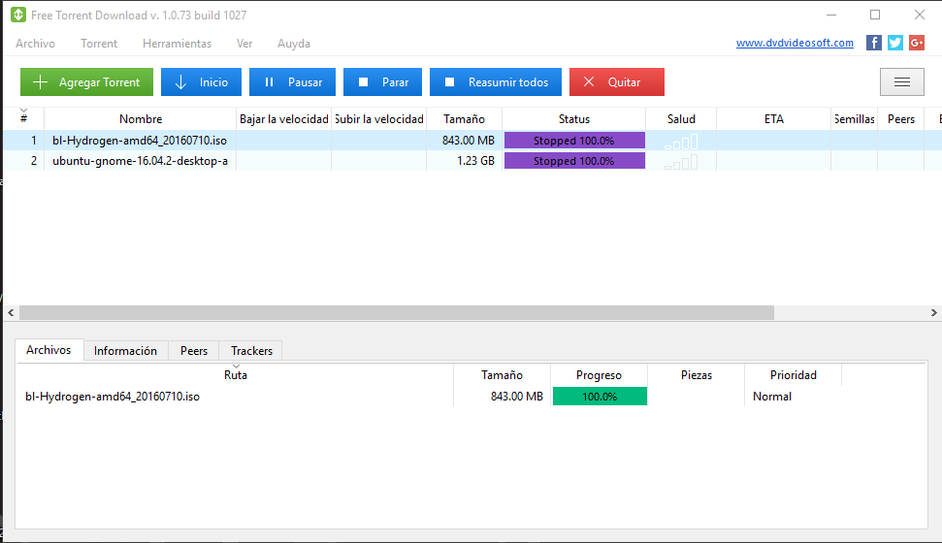Click row number 2 cell

[34, 161]
